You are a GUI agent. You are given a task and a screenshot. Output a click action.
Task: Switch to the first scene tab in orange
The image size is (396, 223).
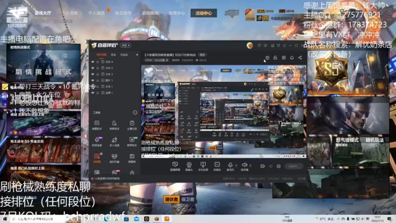pos(101,55)
